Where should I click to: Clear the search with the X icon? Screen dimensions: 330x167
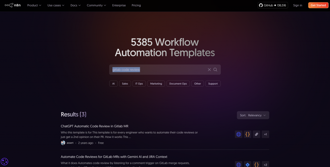click(209, 69)
